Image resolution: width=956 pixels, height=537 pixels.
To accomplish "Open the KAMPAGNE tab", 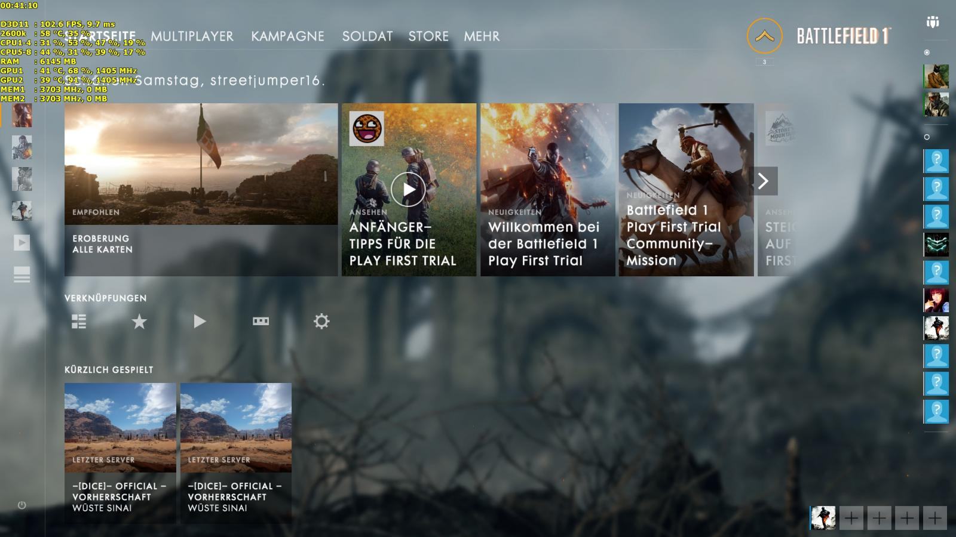I will click(287, 36).
